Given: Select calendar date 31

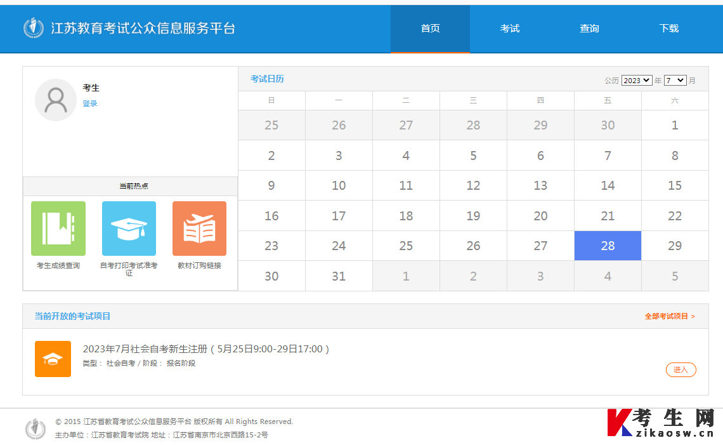Looking at the screenshot, I should tap(339, 276).
